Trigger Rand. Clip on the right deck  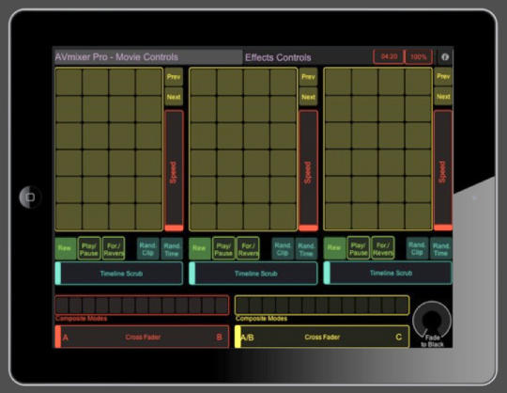click(417, 248)
